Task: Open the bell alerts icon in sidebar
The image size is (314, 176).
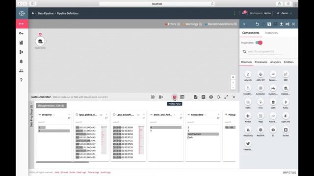Action: pos(21,61)
